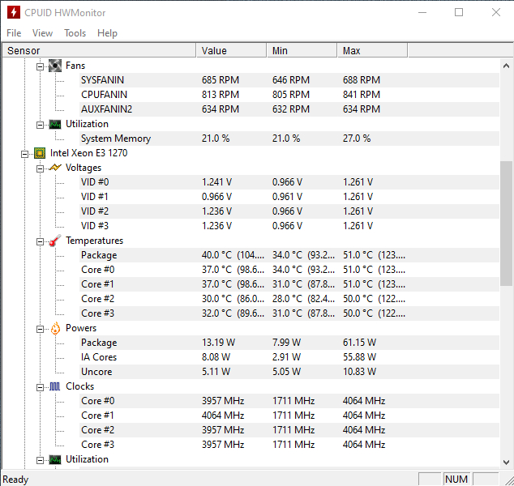Select the VID #3 voltage row
The image size is (514, 486).
289,226
